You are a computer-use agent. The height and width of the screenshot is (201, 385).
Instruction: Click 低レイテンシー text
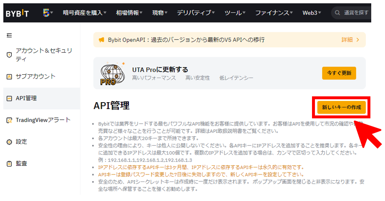(236, 78)
